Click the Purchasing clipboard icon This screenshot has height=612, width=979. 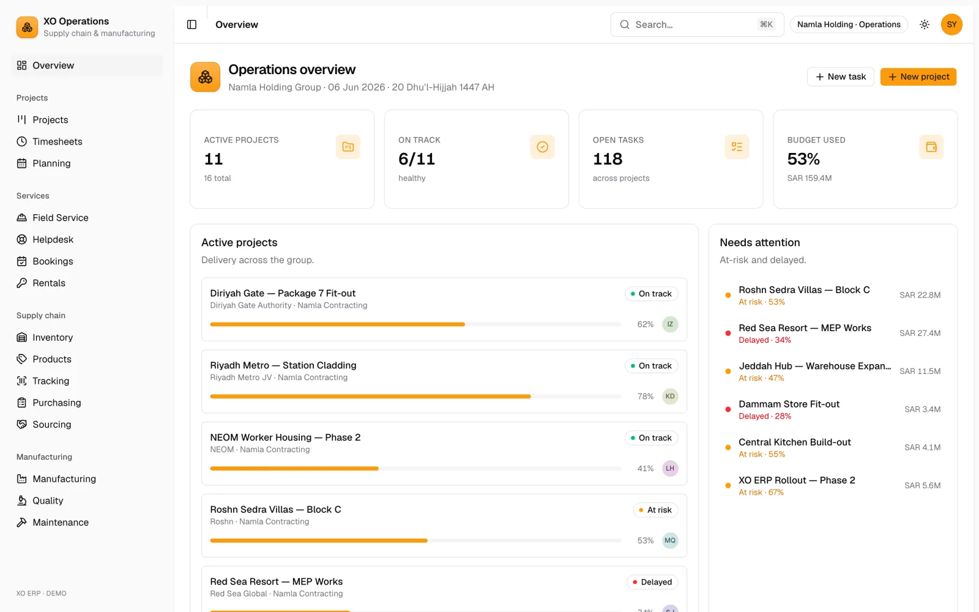click(22, 403)
